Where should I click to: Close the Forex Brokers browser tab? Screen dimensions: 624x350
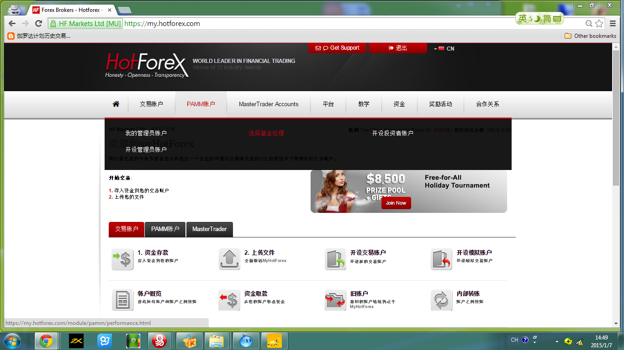click(x=110, y=10)
